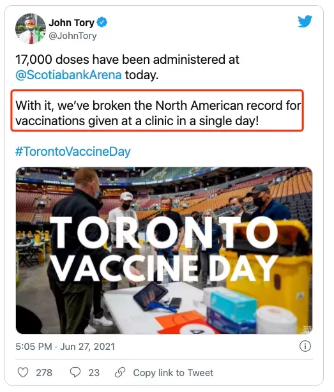
Task: Click the chain link icon
Action: tap(120, 372)
